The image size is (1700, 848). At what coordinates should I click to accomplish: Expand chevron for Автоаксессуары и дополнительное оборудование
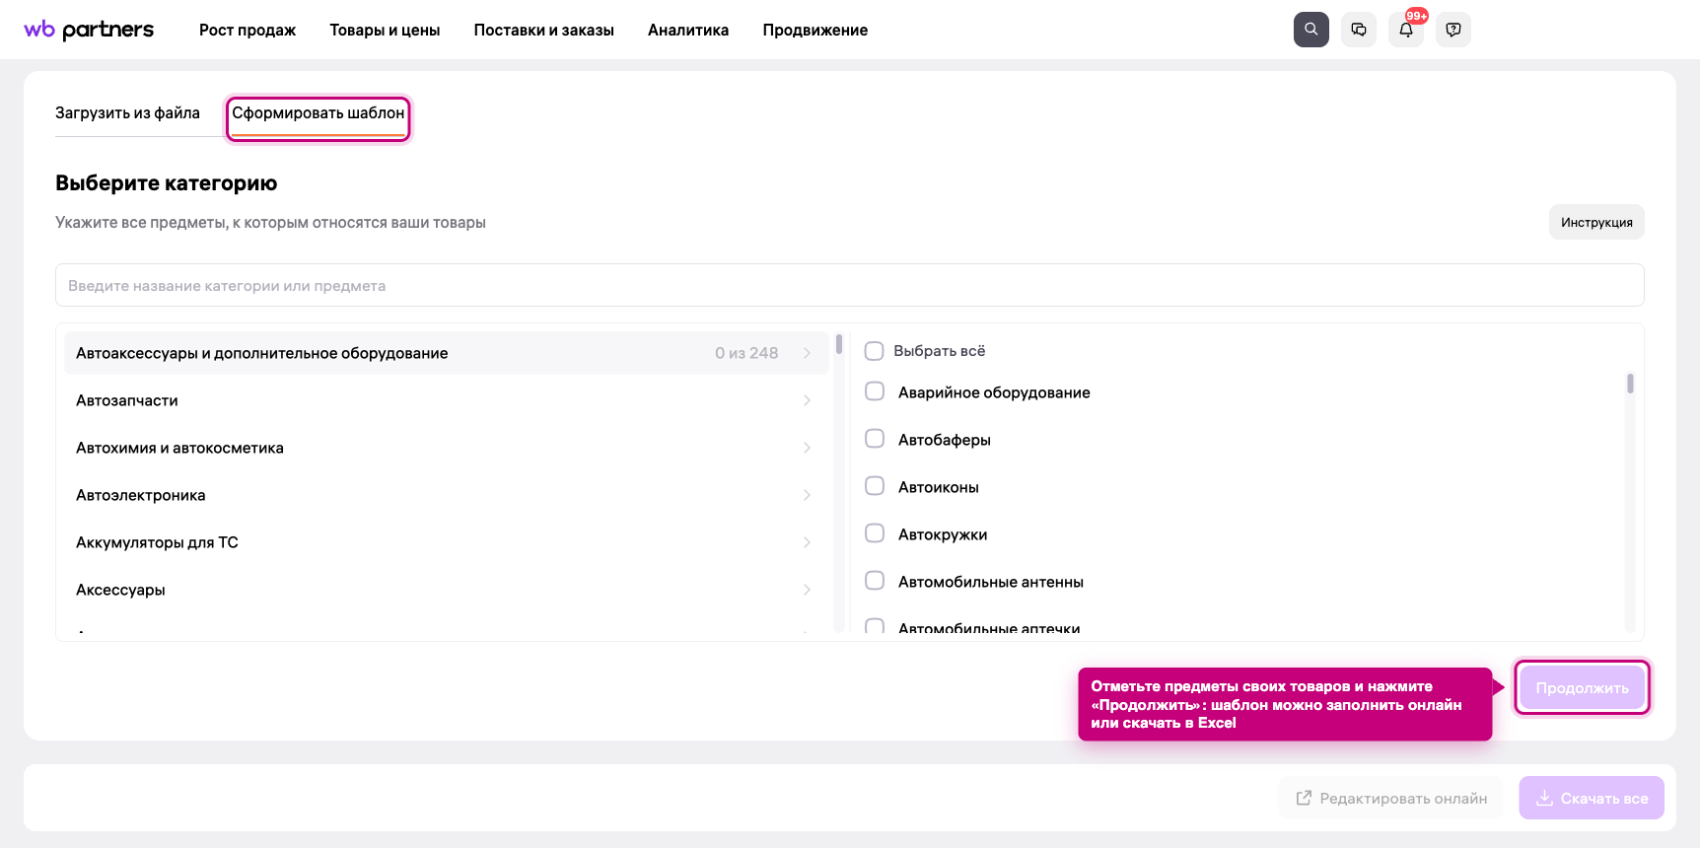coord(807,353)
